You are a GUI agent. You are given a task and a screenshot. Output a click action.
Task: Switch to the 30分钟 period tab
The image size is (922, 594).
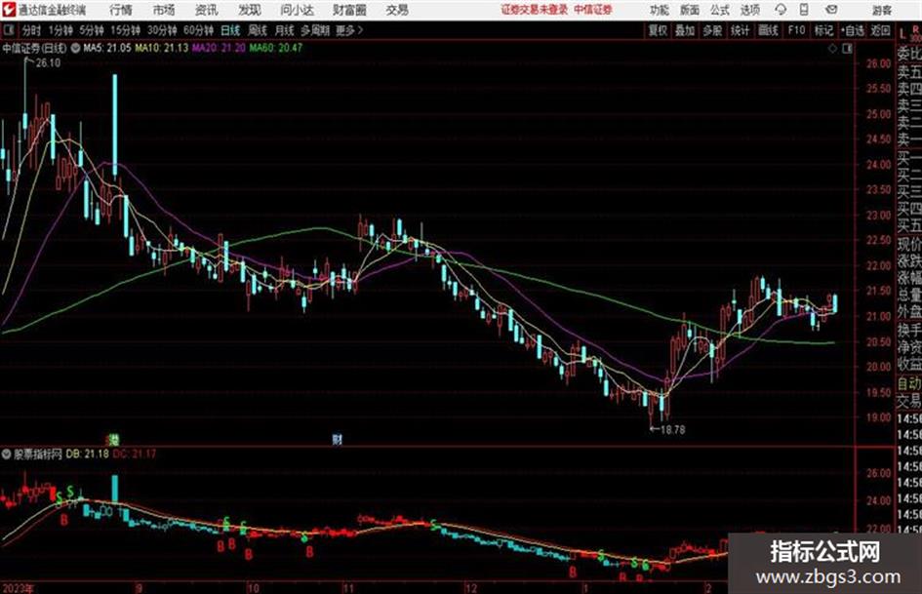pyautogui.click(x=162, y=30)
